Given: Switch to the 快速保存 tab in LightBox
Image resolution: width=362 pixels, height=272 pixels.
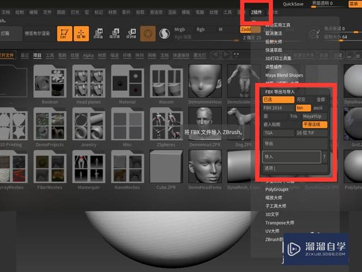Looking at the screenshot, I should (181, 55).
